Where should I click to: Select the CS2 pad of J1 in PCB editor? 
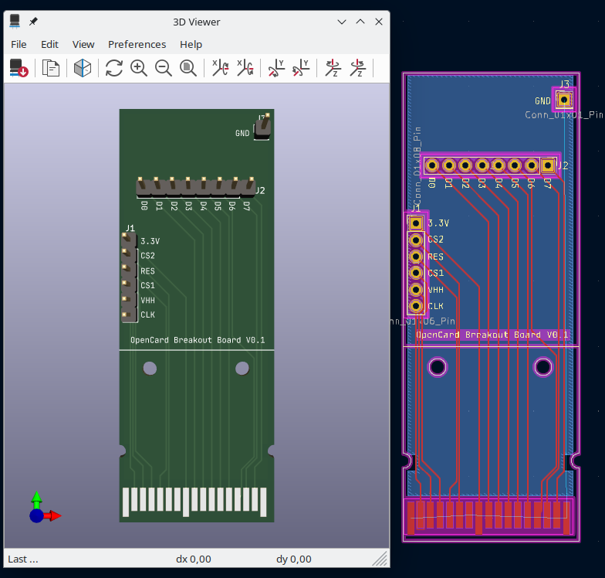[415, 240]
